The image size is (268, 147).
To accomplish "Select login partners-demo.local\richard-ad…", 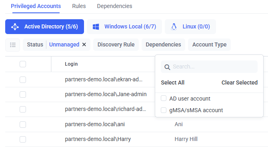I will 106,109.
